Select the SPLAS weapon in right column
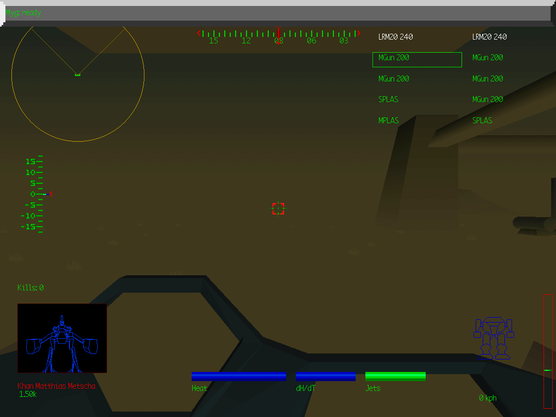556x417 pixels. coord(482,120)
